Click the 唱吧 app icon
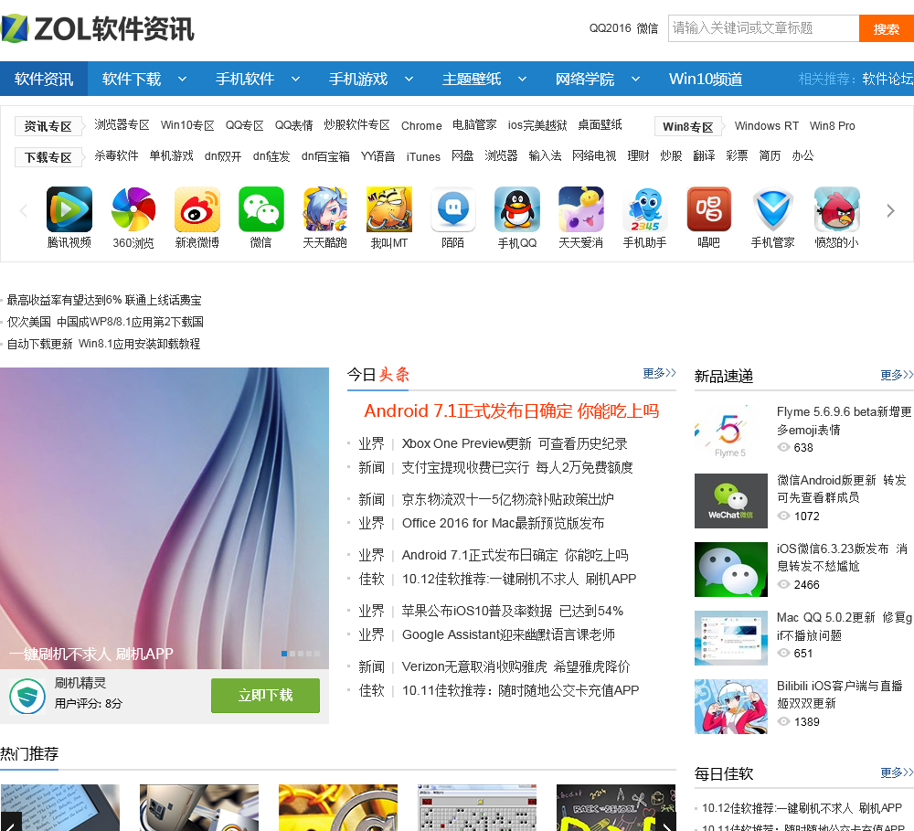Image resolution: width=914 pixels, height=831 pixels. 709,209
